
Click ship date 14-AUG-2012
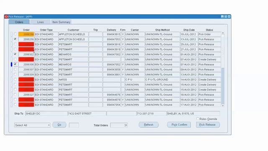[189, 80]
